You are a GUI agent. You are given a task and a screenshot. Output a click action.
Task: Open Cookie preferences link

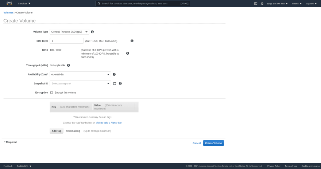[310, 166]
